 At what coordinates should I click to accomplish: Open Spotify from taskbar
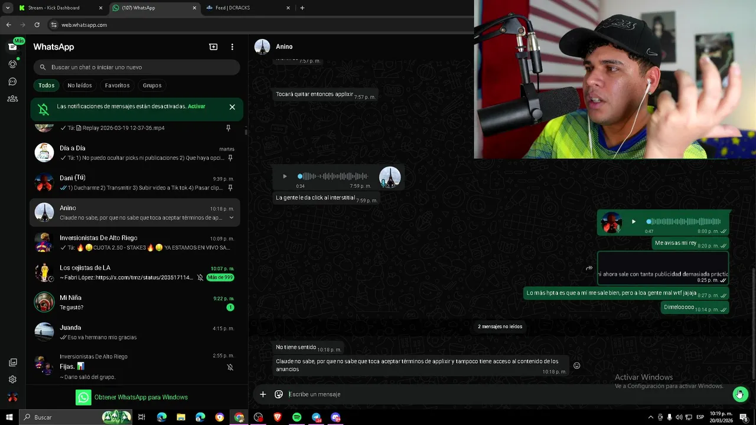click(x=297, y=417)
